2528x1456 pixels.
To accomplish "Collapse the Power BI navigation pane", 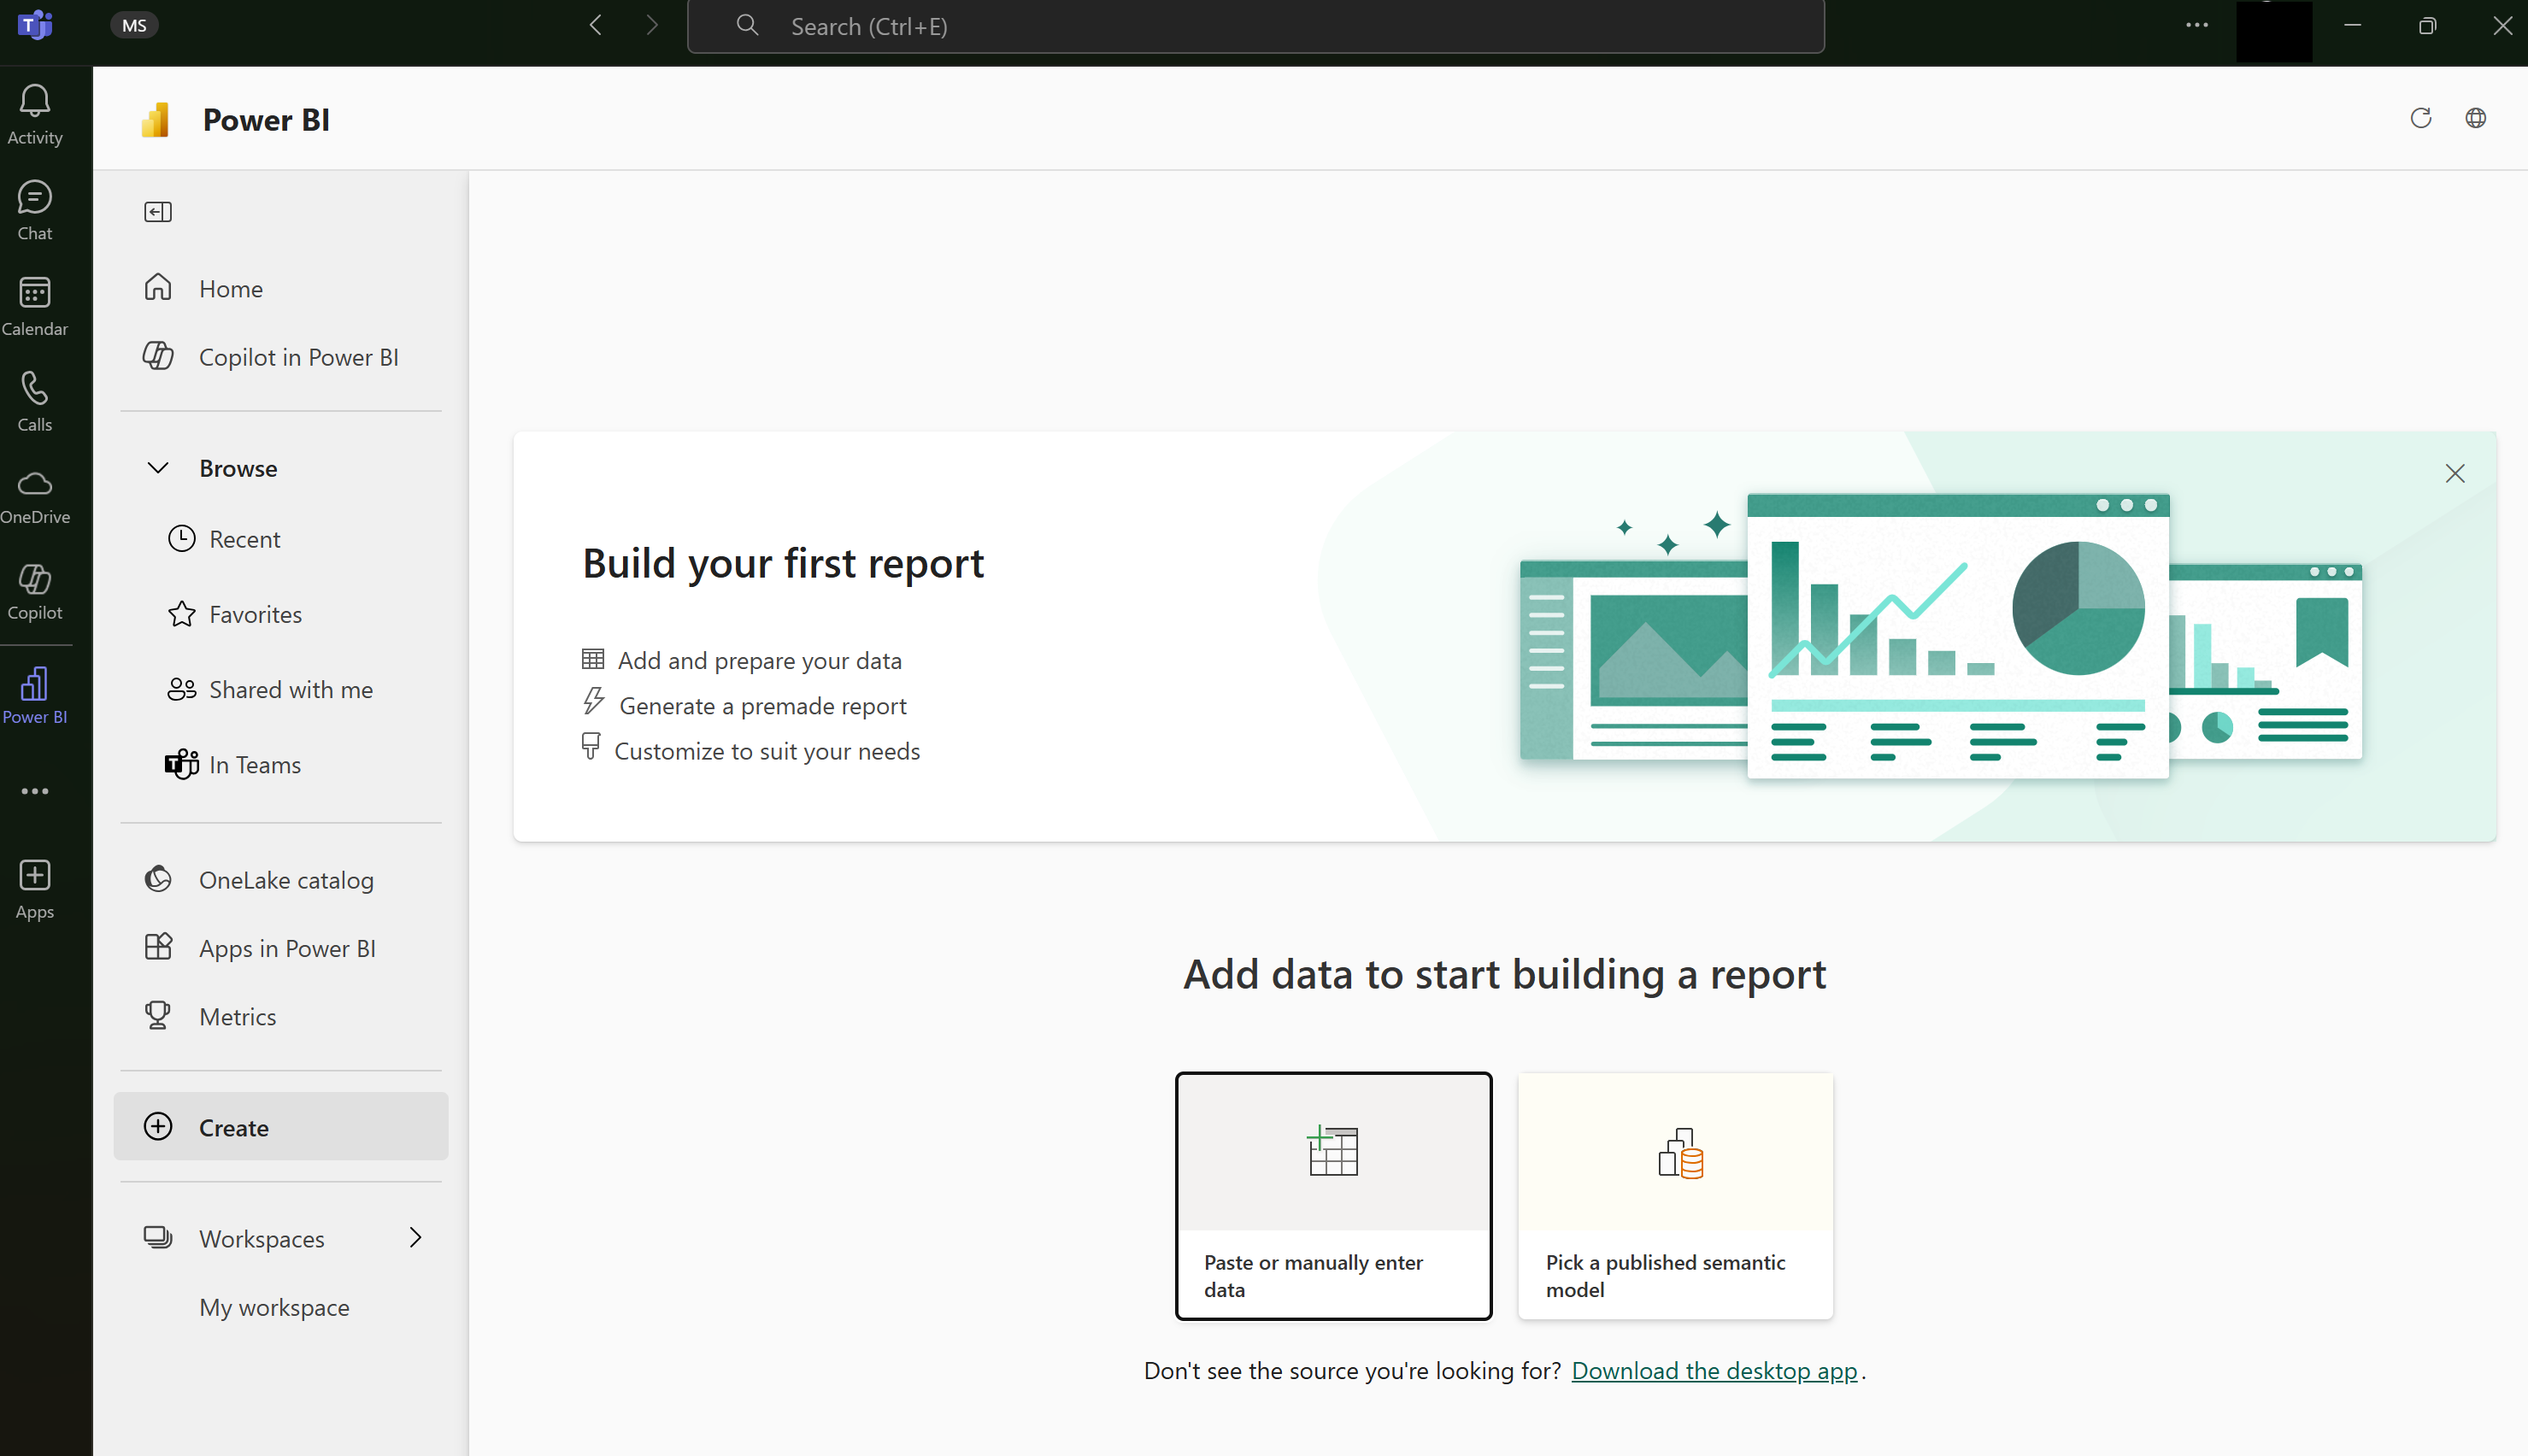I will pyautogui.click(x=158, y=212).
